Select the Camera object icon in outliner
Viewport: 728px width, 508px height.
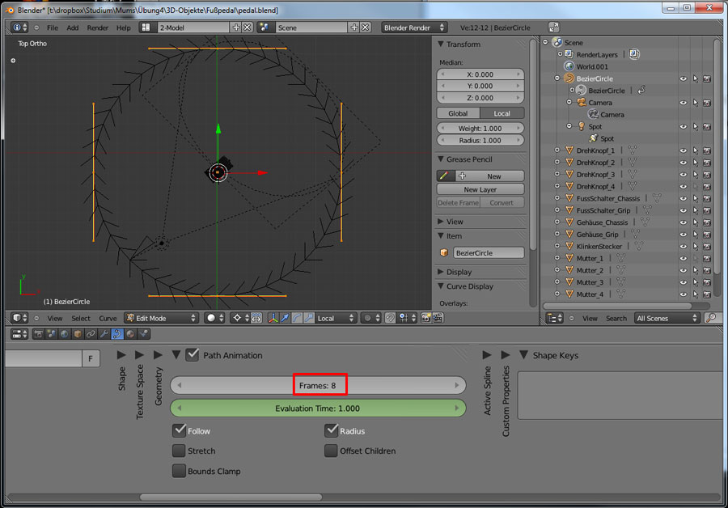582,103
